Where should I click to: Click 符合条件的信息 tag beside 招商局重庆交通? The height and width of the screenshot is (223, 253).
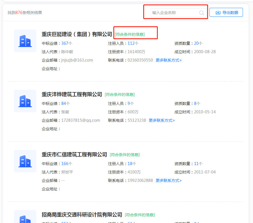click(x=140, y=215)
